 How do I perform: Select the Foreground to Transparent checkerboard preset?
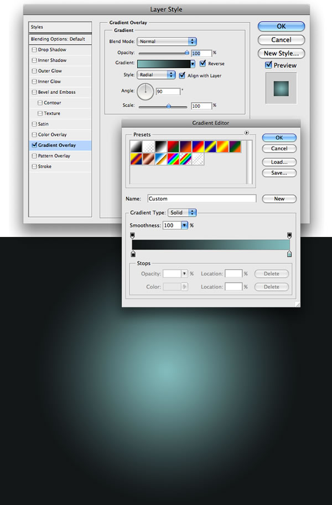click(x=149, y=147)
